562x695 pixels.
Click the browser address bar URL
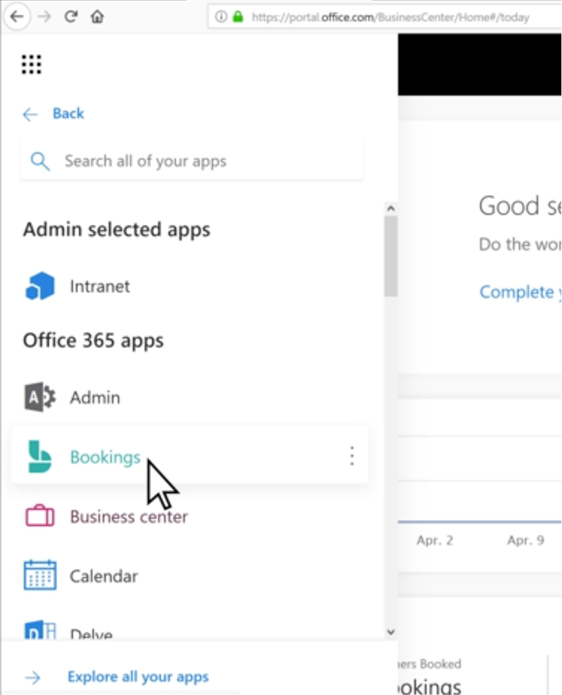[390, 18]
